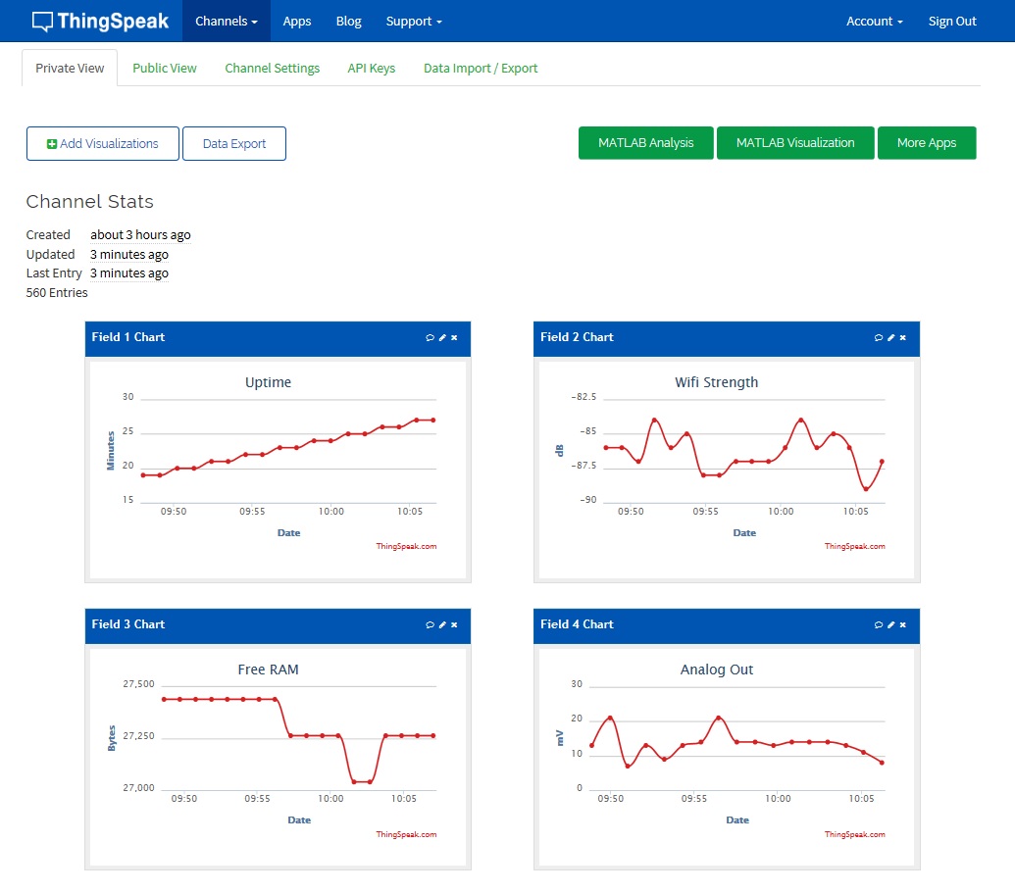Viewport: 1015px width, 893px height.
Task: Click the More Apps button
Action: tap(927, 143)
